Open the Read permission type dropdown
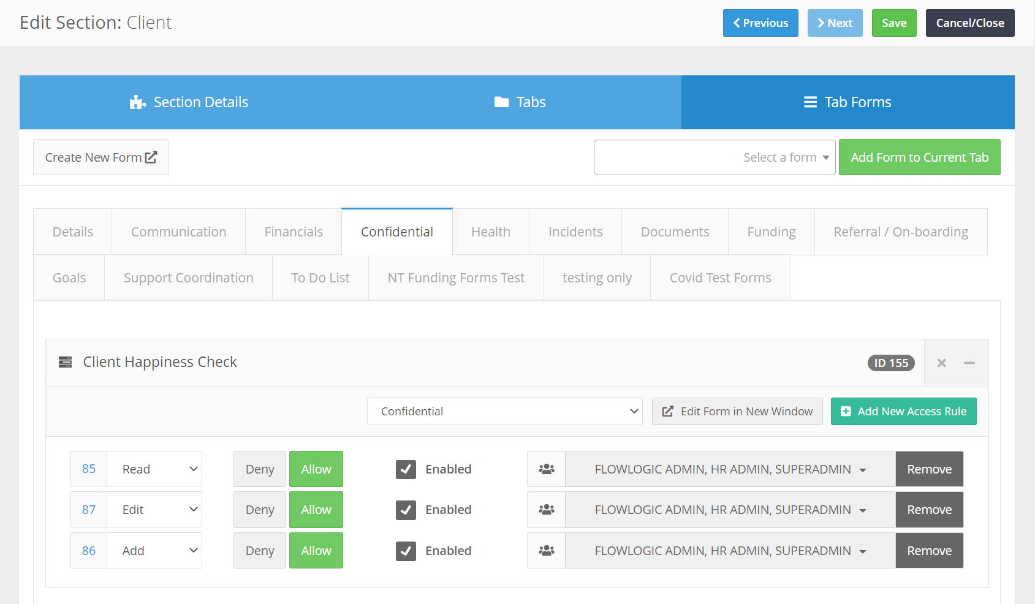The height and width of the screenshot is (604, 1035). click(154, 469)
